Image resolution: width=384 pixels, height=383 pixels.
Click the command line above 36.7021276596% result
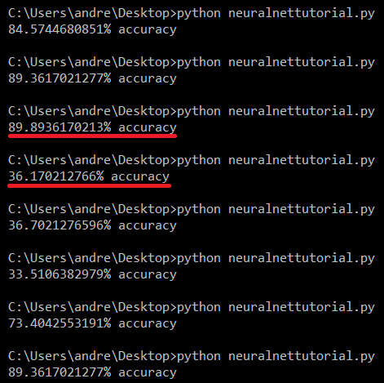tap(192, 209)
